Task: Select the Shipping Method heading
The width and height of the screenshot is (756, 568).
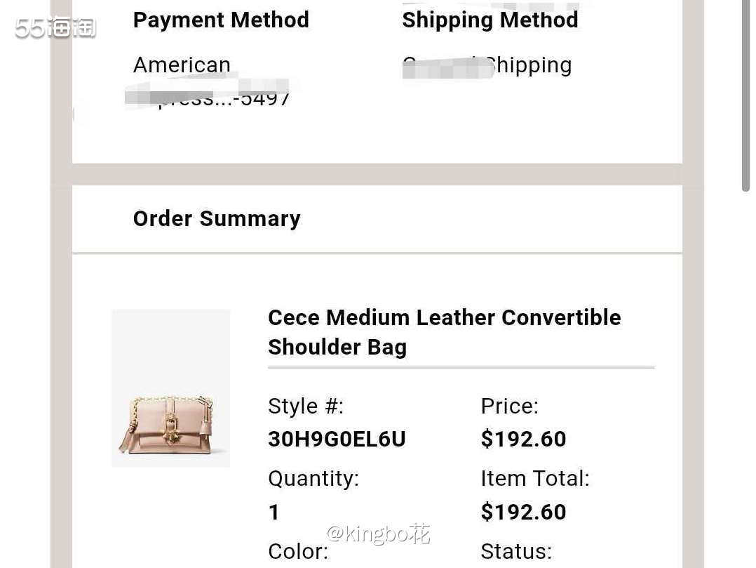Action: pyautogui.click(x=490, y=20)
